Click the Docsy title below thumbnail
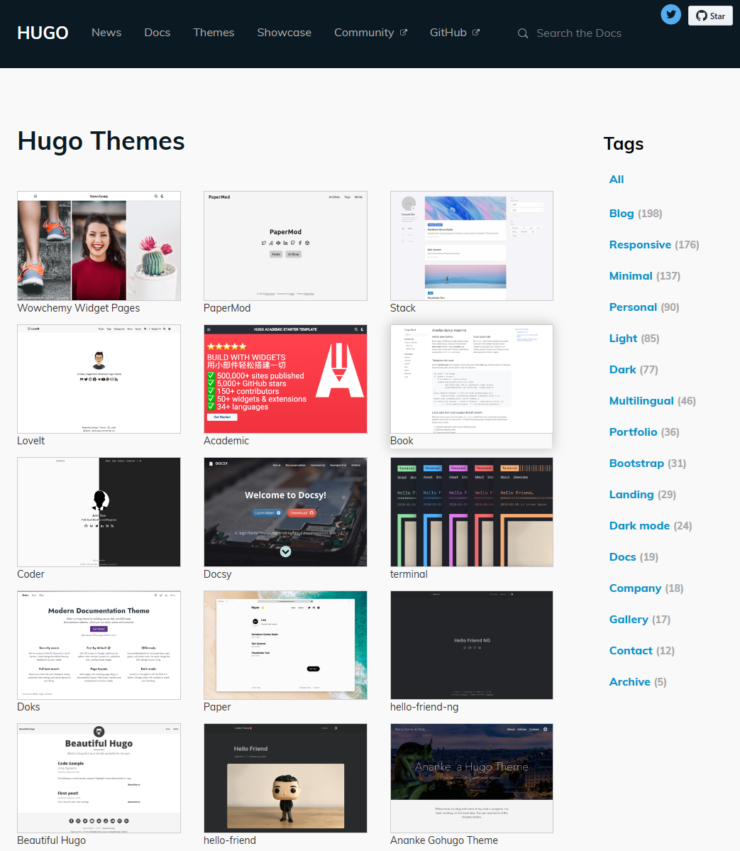740x851 pixels. [x=218, y=573]
